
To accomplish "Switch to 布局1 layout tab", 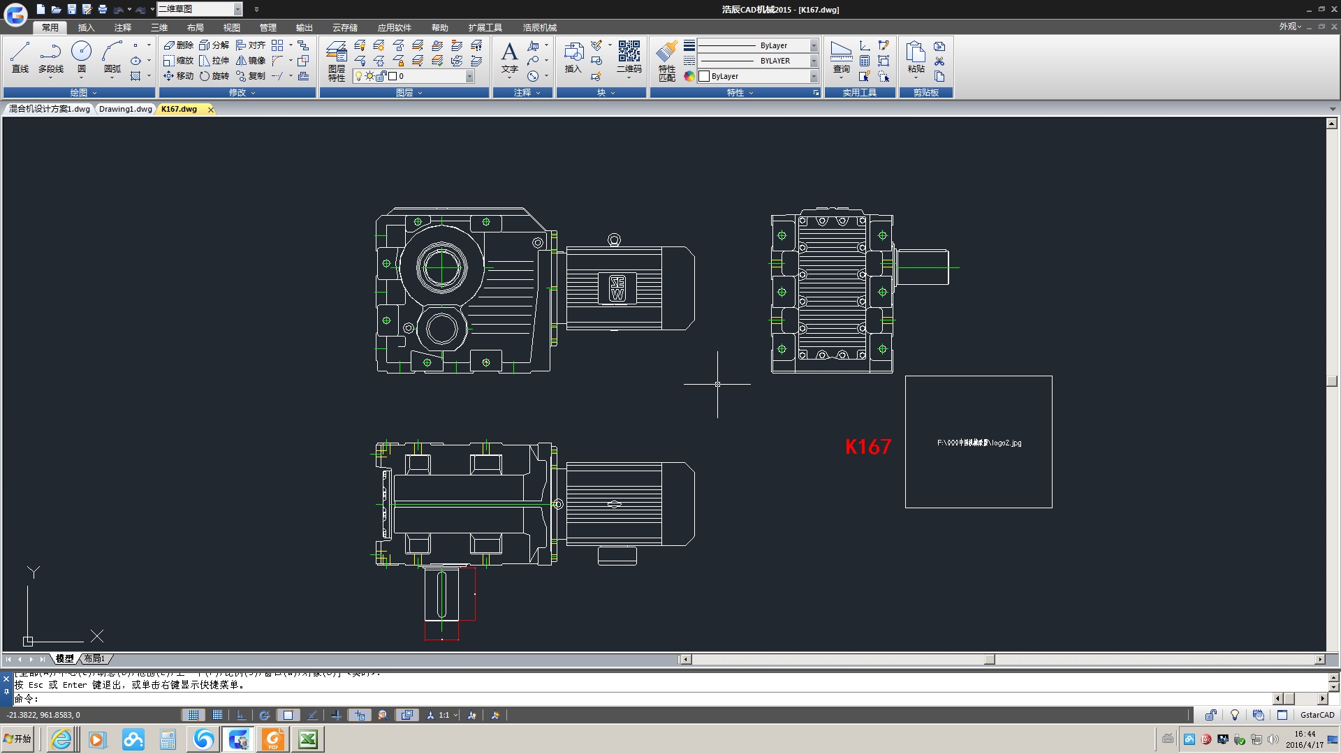I will point(94,658).
